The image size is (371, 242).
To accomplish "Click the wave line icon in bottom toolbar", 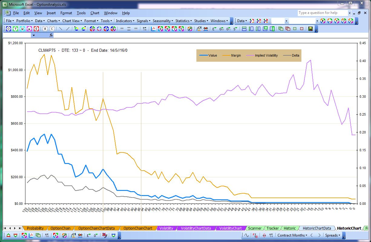I will pyautogui.click(x=246, y=235).
